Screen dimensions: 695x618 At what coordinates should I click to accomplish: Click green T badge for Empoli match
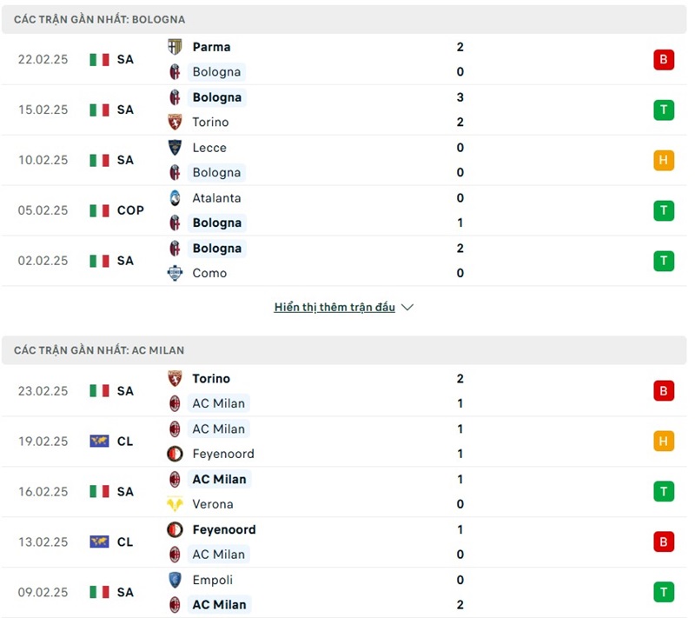coord(664,592)
